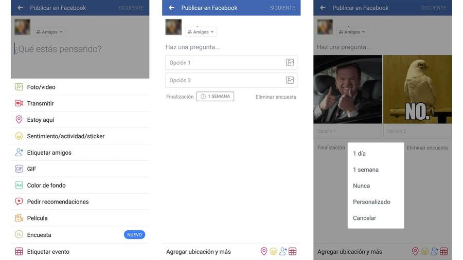Image resolution: width=463 pixels, height=260 pixels.
Task: Open Amigos audience selector above ¿Qué estás pensando?
Action: [49, 32]
